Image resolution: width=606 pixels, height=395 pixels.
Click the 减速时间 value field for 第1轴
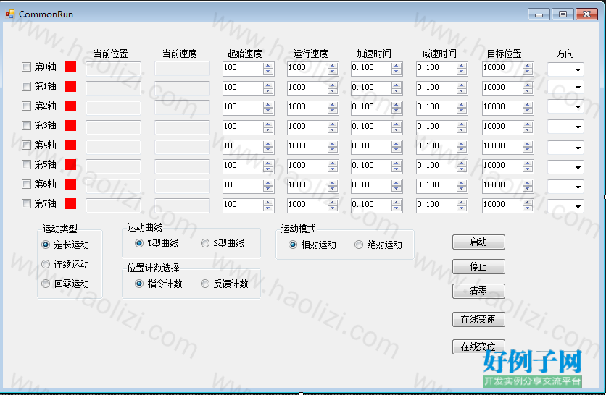click(x=436, y=88)
